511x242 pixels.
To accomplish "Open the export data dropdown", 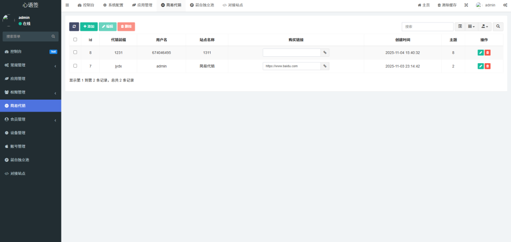I will click(x=485, y=27).
